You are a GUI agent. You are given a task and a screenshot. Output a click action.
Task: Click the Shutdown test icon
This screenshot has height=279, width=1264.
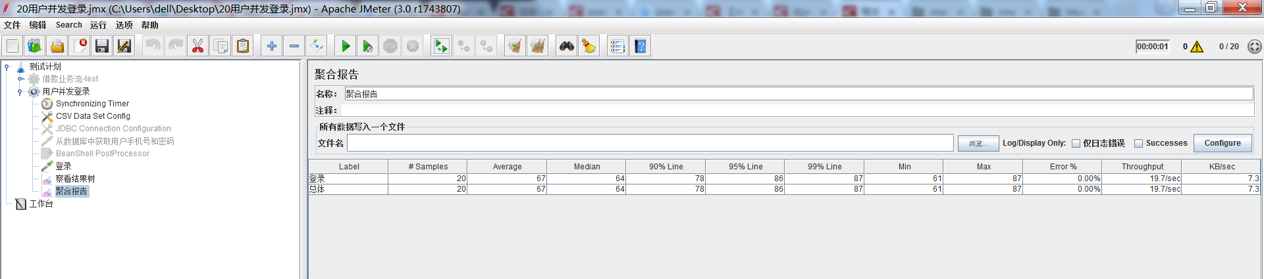click(413, 46)
